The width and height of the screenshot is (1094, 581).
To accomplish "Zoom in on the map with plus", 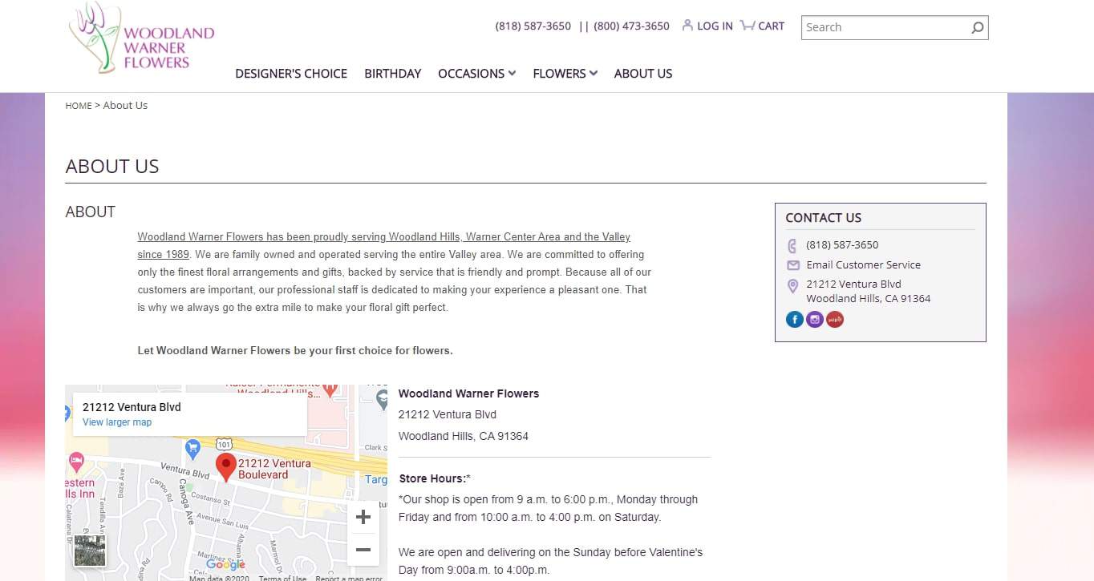I will [363, 517].
